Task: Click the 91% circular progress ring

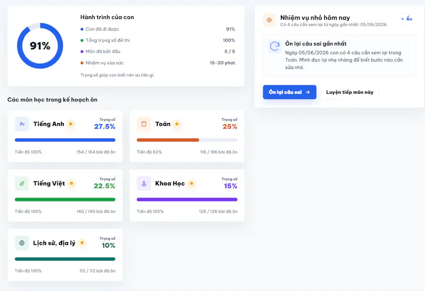Action: (x=40, y=46)
